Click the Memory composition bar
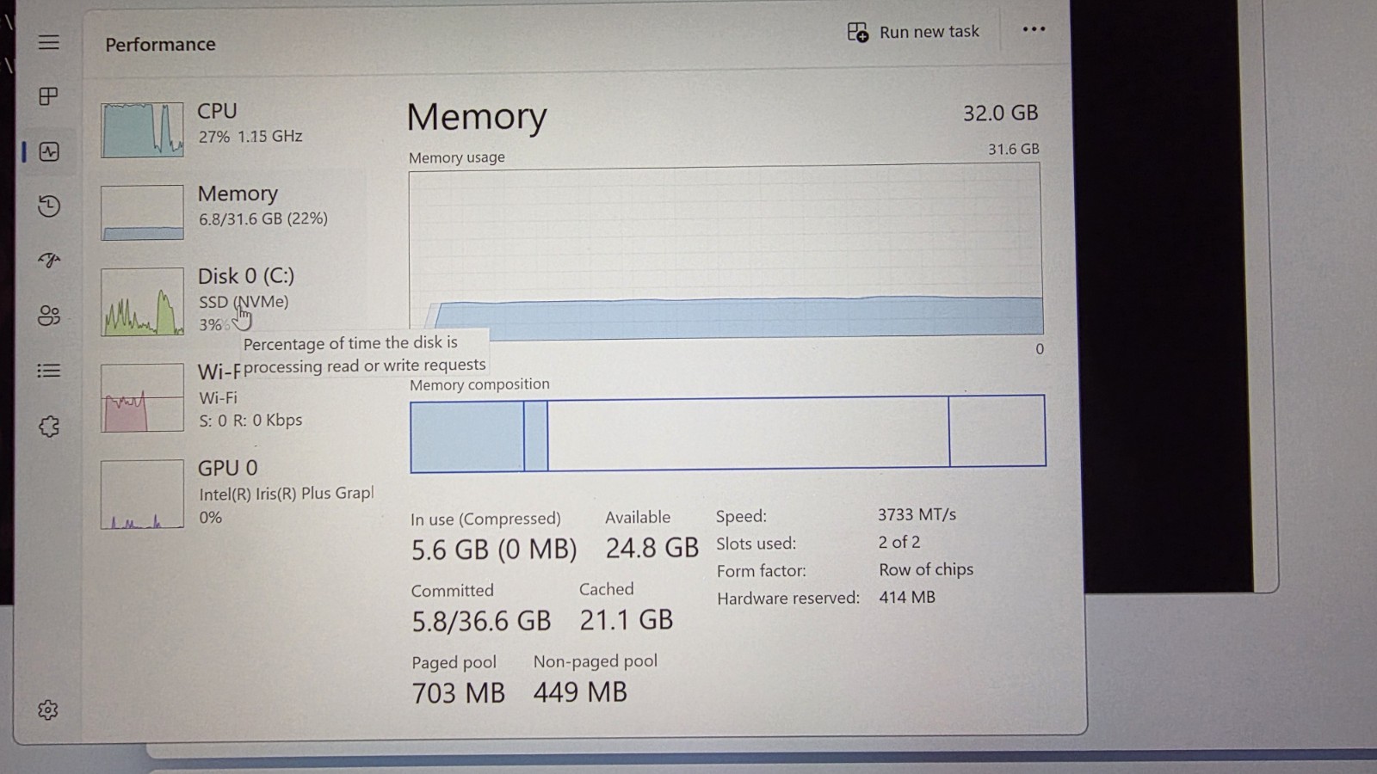The image size is (1377, 774). pos(728,433)
